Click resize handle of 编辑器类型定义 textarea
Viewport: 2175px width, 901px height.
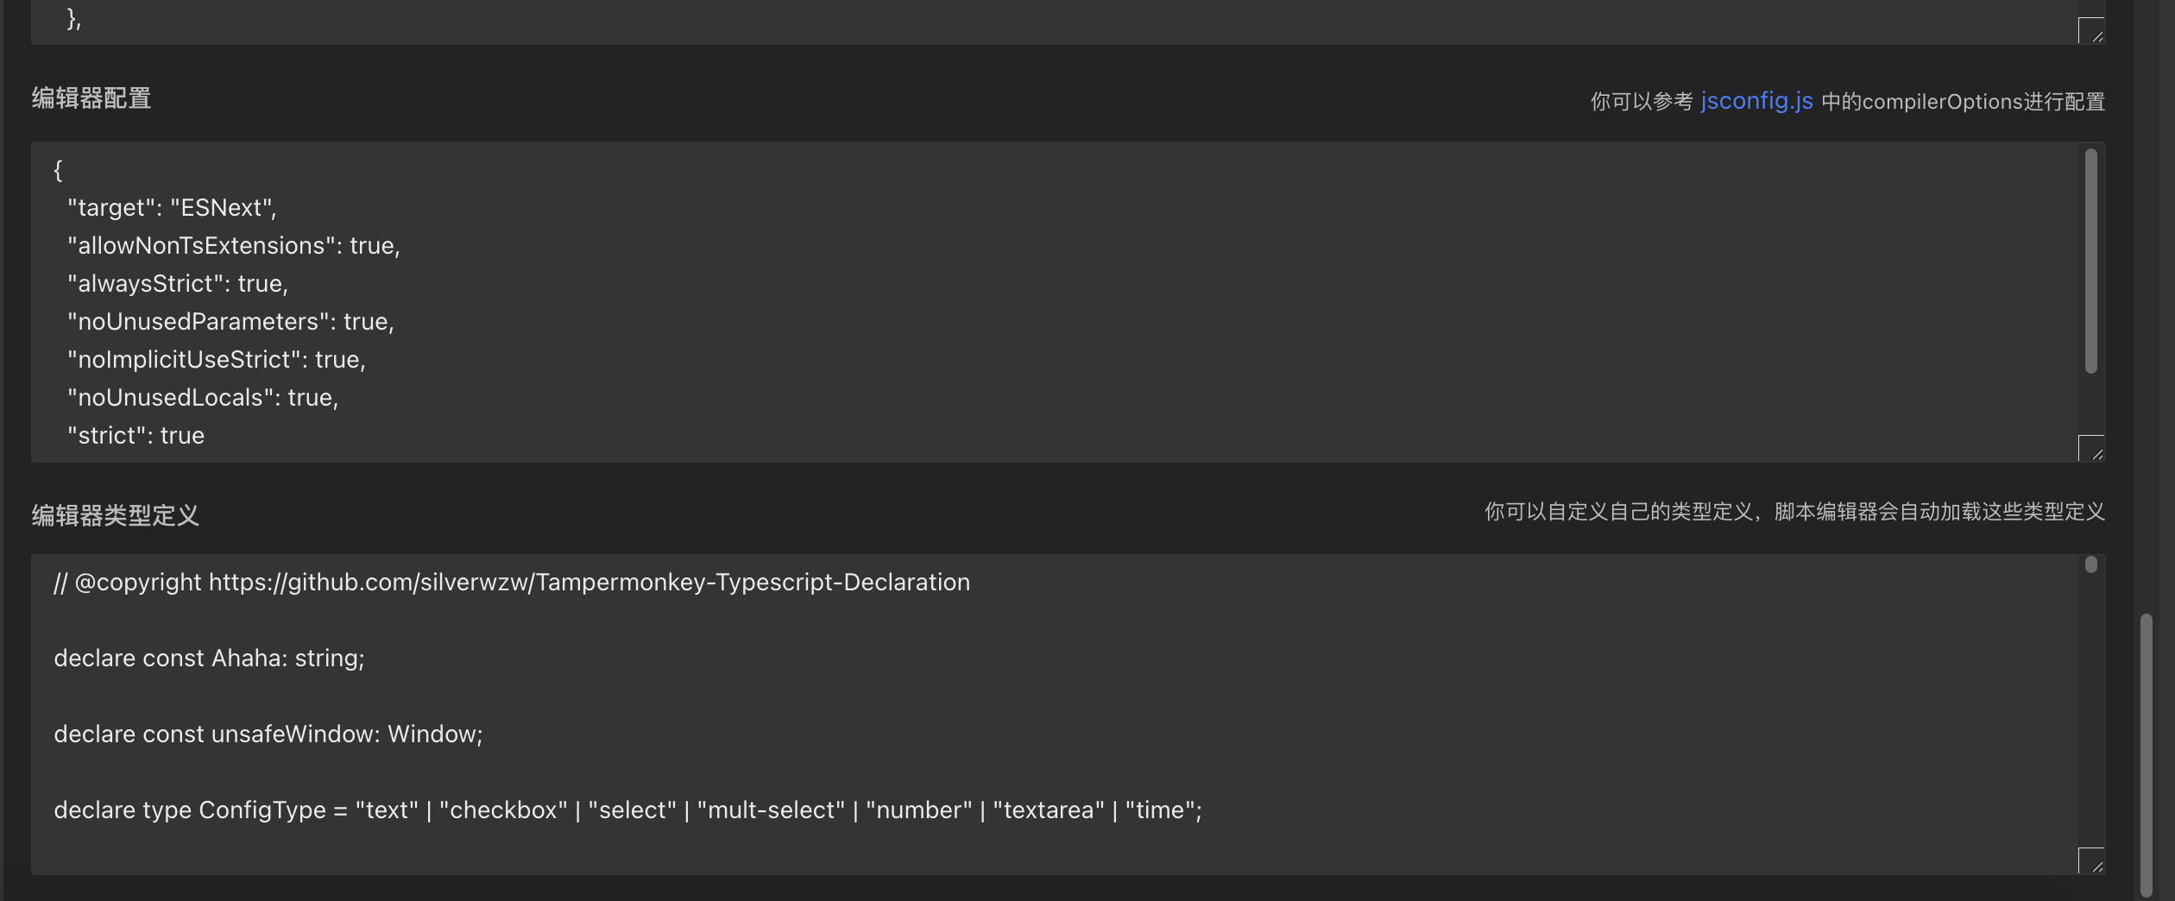2090,861
